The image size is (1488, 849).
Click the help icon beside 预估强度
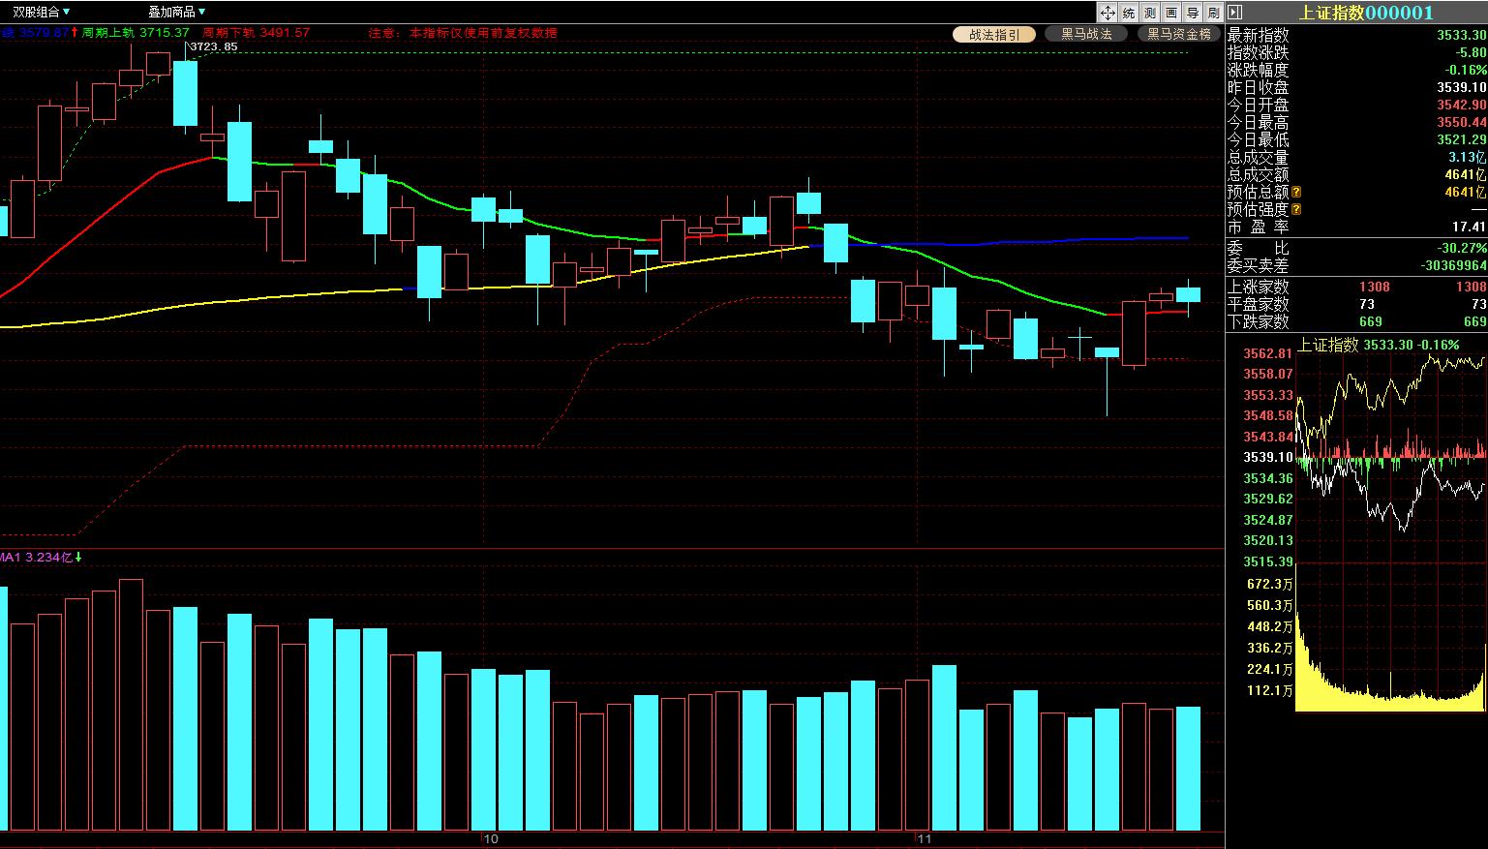1296,209
